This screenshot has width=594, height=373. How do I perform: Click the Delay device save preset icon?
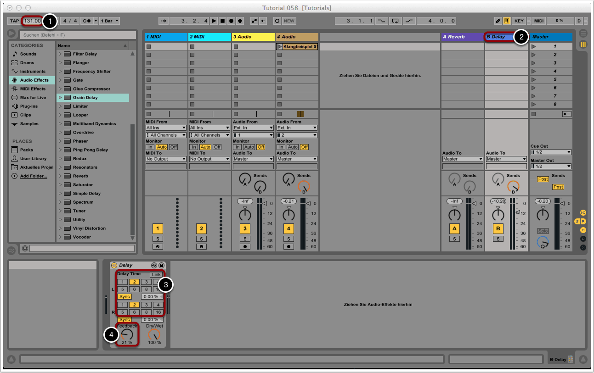click(x=161, y=265)
